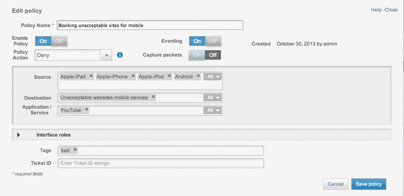Toggle the Eventing switch

pos(205,41)
